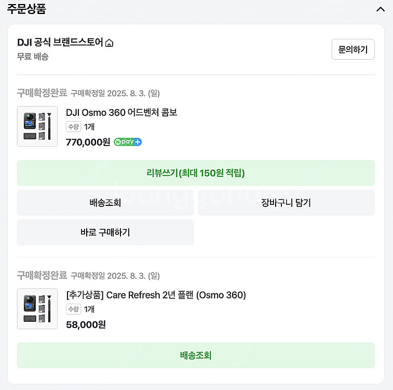Click 구매확정완료 status above Osmo 360 combo
The height and width of the screenshot is (390, 393).
pyautogui.click(x=42, y=94)
